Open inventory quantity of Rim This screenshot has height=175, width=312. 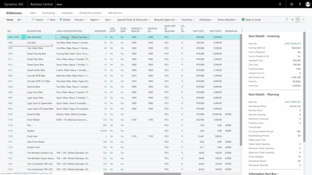coord(105,125)
